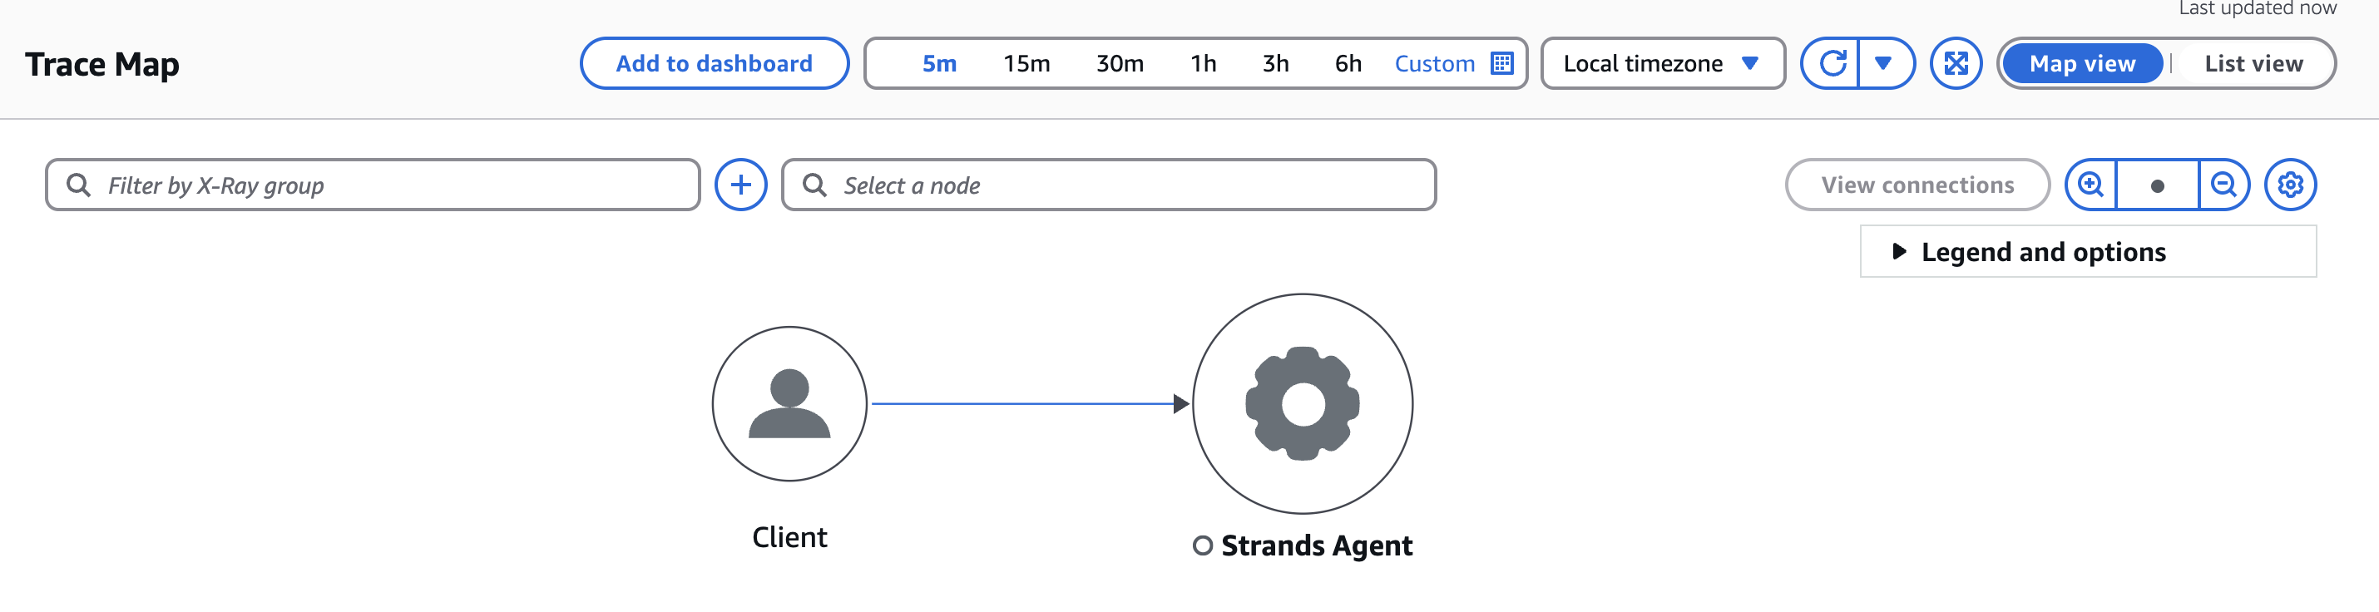This screenshot has width=2379, height=612.
Task: Open the Local timezone dropdown
Action: [x=1661, y=62]
